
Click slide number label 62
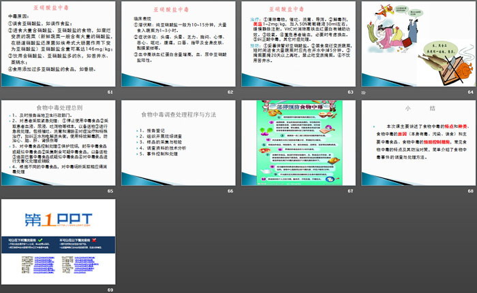pos(230,92)
